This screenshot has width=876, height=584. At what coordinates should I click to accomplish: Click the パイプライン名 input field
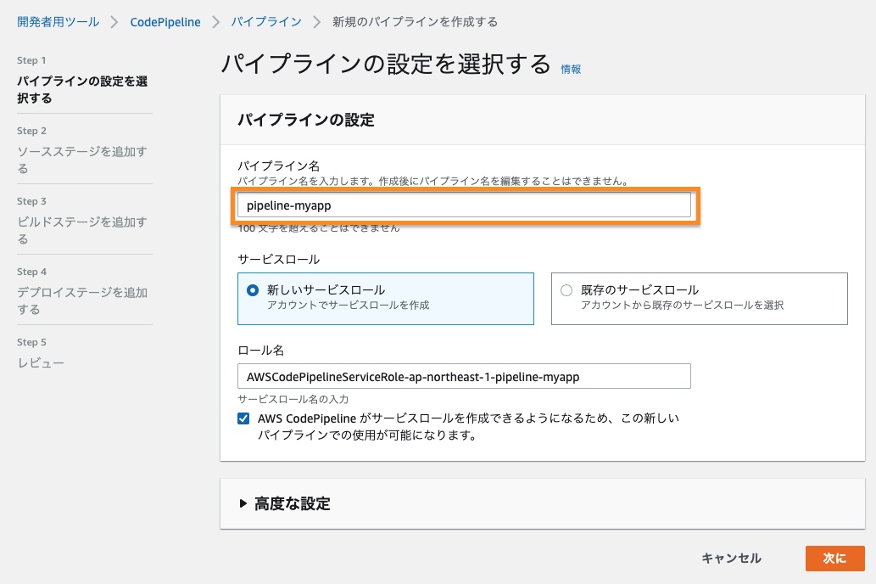coord(464,205)
